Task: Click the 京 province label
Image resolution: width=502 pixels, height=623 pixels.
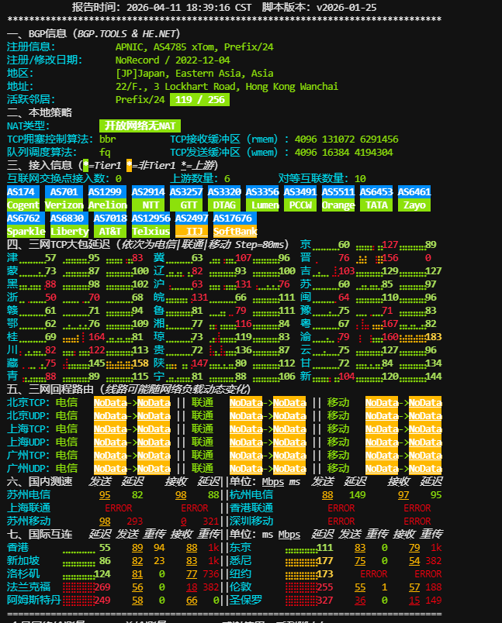Action: [x=306, y=244]
